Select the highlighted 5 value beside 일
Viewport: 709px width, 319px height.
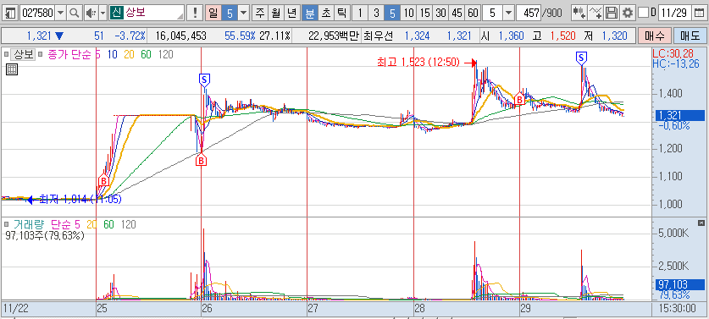point(230,13)
